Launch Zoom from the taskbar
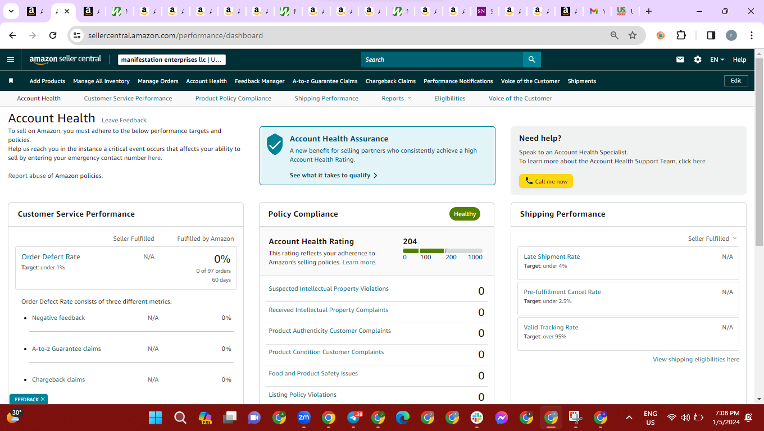This screenshot has width=764, height=431. click(x=304, y=418)
